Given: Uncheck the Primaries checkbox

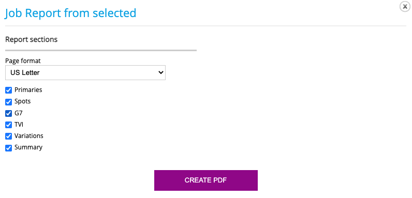Looking at the screenshot, I should (x=8, y=90).
